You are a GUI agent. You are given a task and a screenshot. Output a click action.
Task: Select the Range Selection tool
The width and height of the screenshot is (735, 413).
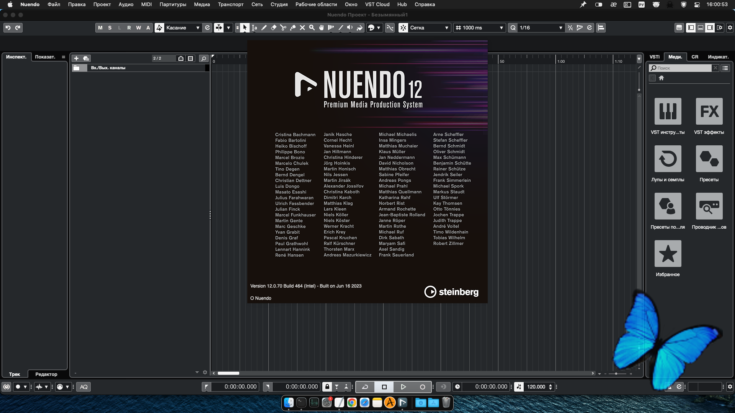click(255, 28)
